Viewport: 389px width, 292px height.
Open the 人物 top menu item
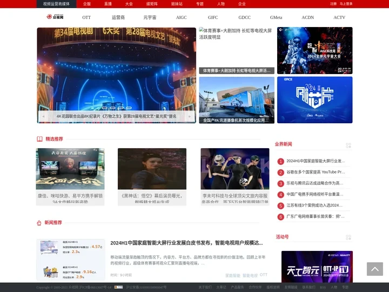tap(221, 4)
